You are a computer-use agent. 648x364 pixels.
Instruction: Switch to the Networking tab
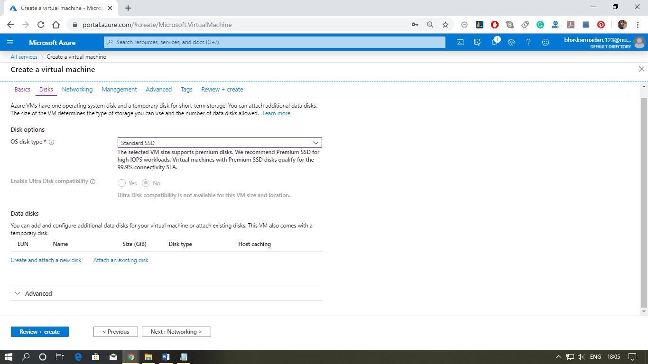point(77,89)
